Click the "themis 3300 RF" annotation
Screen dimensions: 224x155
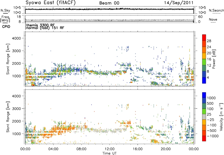(41, 25)
